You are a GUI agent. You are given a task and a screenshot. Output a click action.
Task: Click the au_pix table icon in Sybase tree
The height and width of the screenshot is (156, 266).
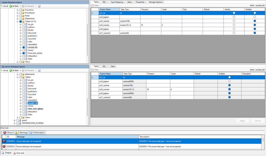26,24
